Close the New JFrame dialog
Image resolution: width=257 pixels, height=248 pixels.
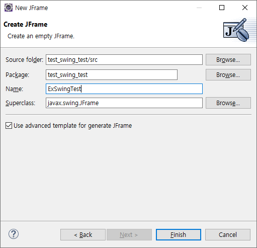(x=245, y=8)
